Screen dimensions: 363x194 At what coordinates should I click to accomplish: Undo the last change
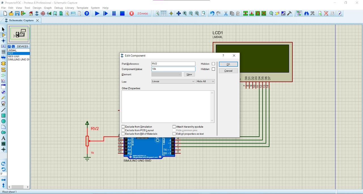point(212,13)
